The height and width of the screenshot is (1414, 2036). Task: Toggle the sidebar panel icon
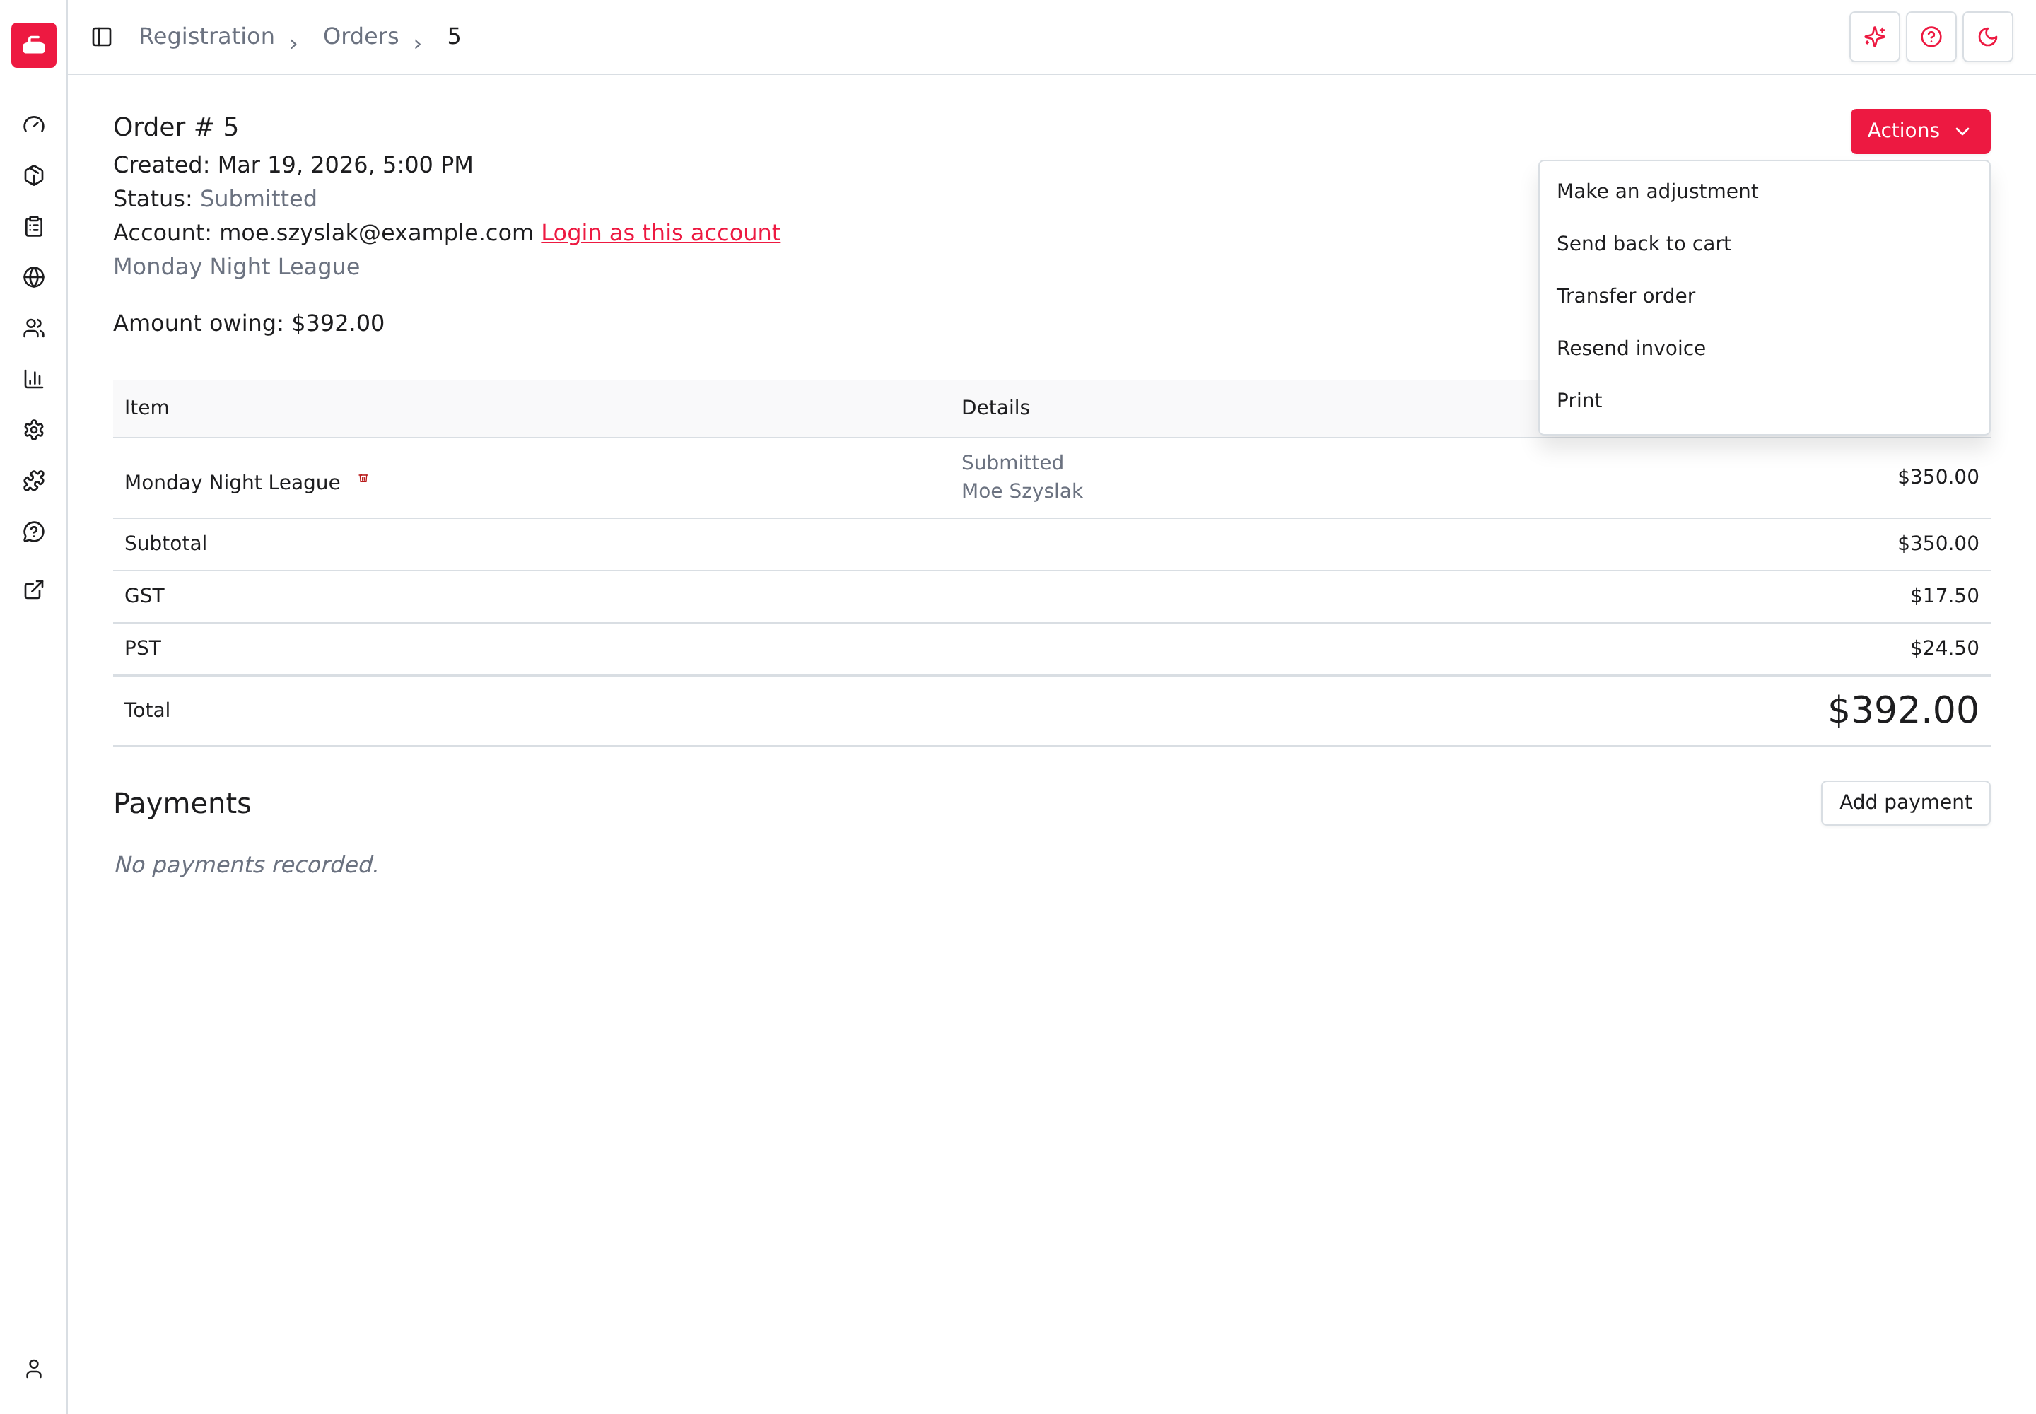click(x=102, y=36)
